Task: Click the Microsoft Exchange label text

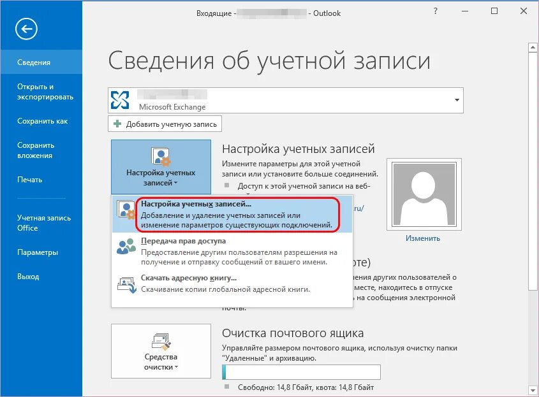Action: click(x=172, y=107)
